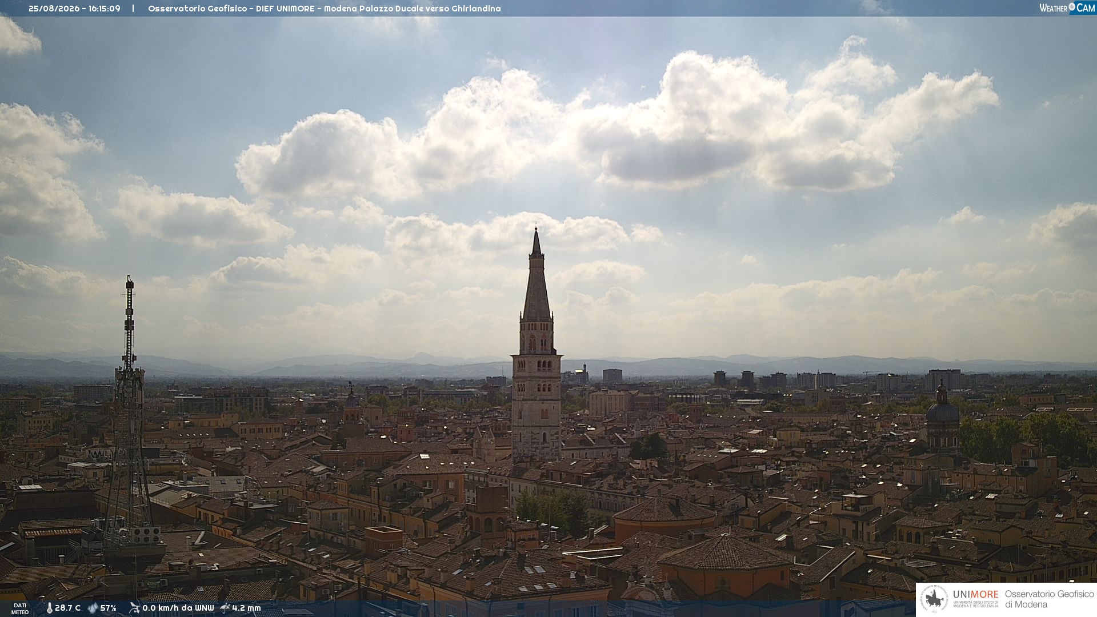Image resolution: width=1097 pixels, height=617 pixels.
Task: Click the telecommunications antenna tower
Action: click(x=129, y=411)
